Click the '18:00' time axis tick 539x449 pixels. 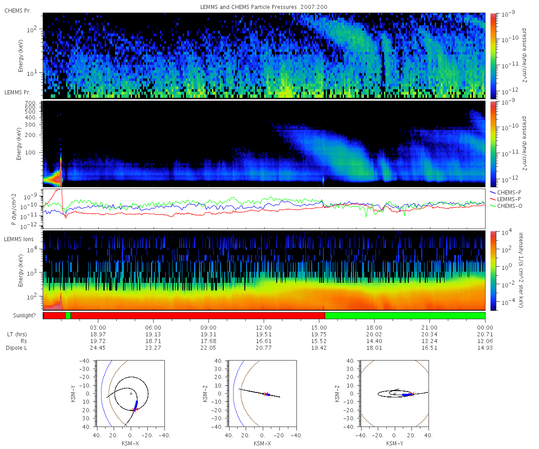point(375,327)
